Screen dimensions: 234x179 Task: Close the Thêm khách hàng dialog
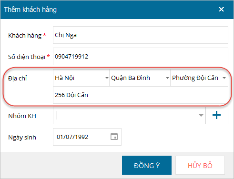[221, 10]
